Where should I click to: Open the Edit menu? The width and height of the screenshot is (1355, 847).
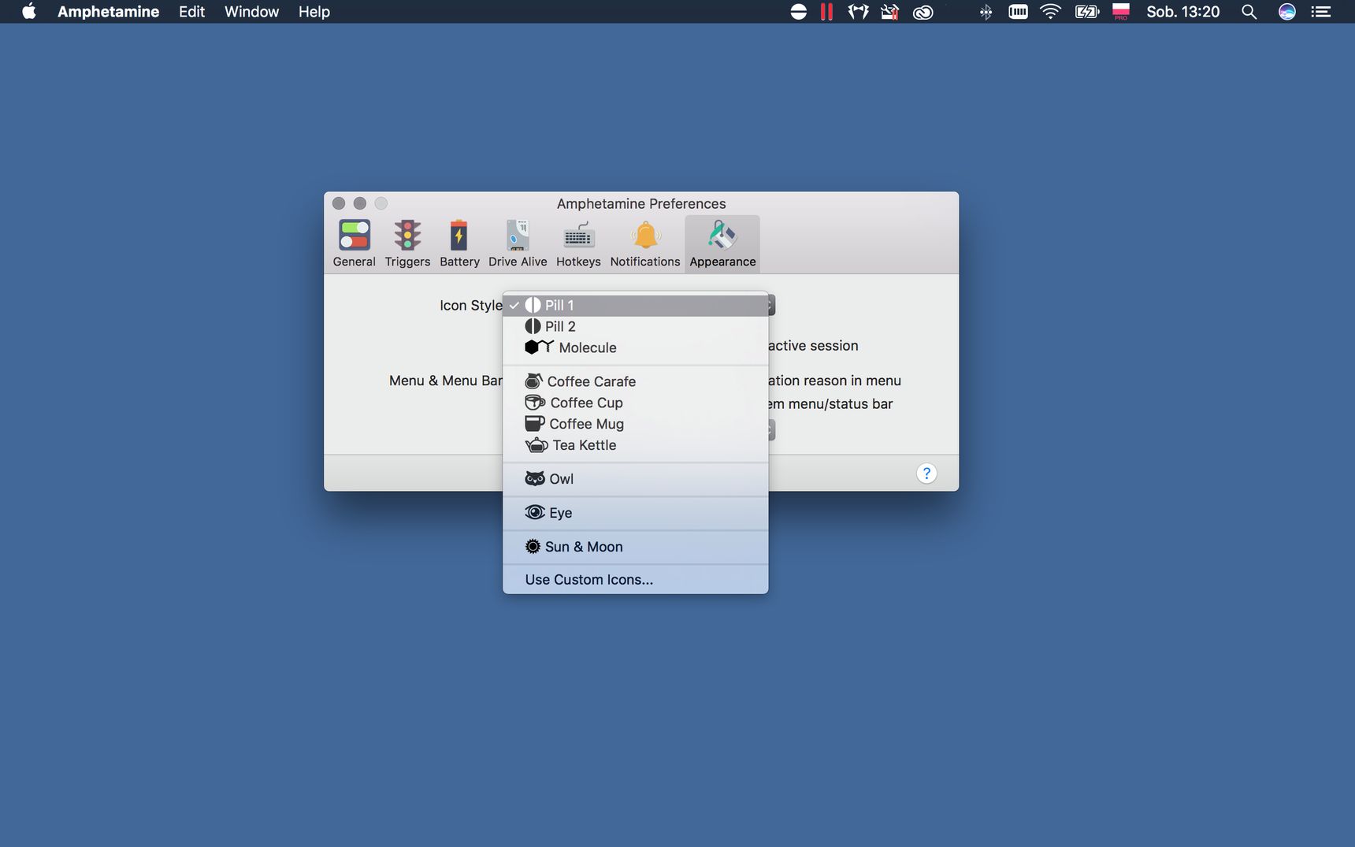click(x=191, y=12)
